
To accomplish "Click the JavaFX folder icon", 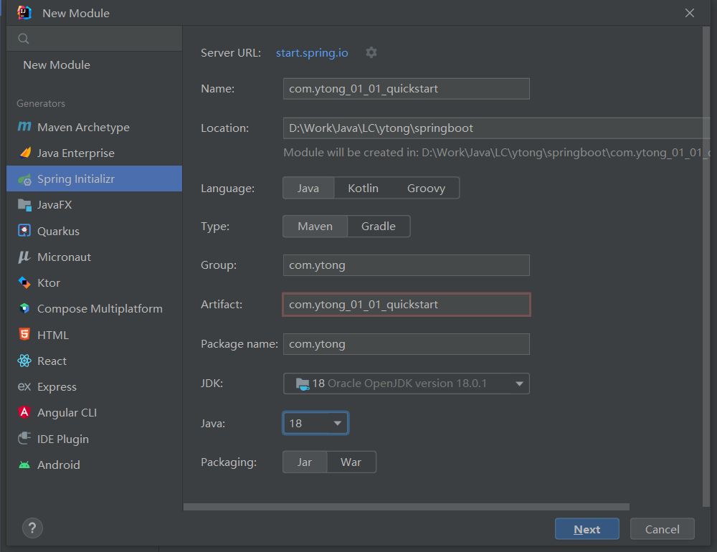I will pyautogui.click(x=24, y=205).
